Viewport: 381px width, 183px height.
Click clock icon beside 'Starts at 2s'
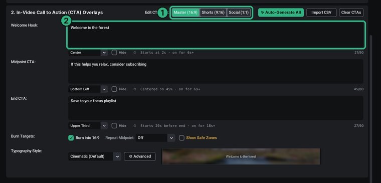[135, 53]
